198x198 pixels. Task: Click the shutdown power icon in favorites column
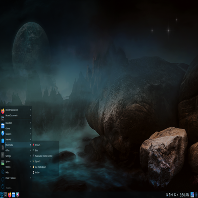2,187
